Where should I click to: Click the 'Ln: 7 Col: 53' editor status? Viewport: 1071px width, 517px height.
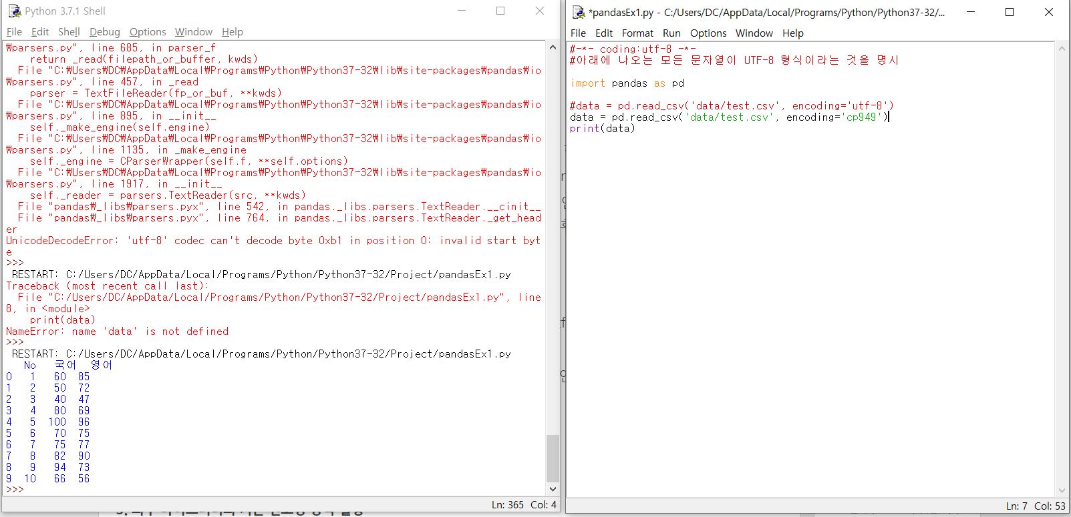(x=1036, y=506)
